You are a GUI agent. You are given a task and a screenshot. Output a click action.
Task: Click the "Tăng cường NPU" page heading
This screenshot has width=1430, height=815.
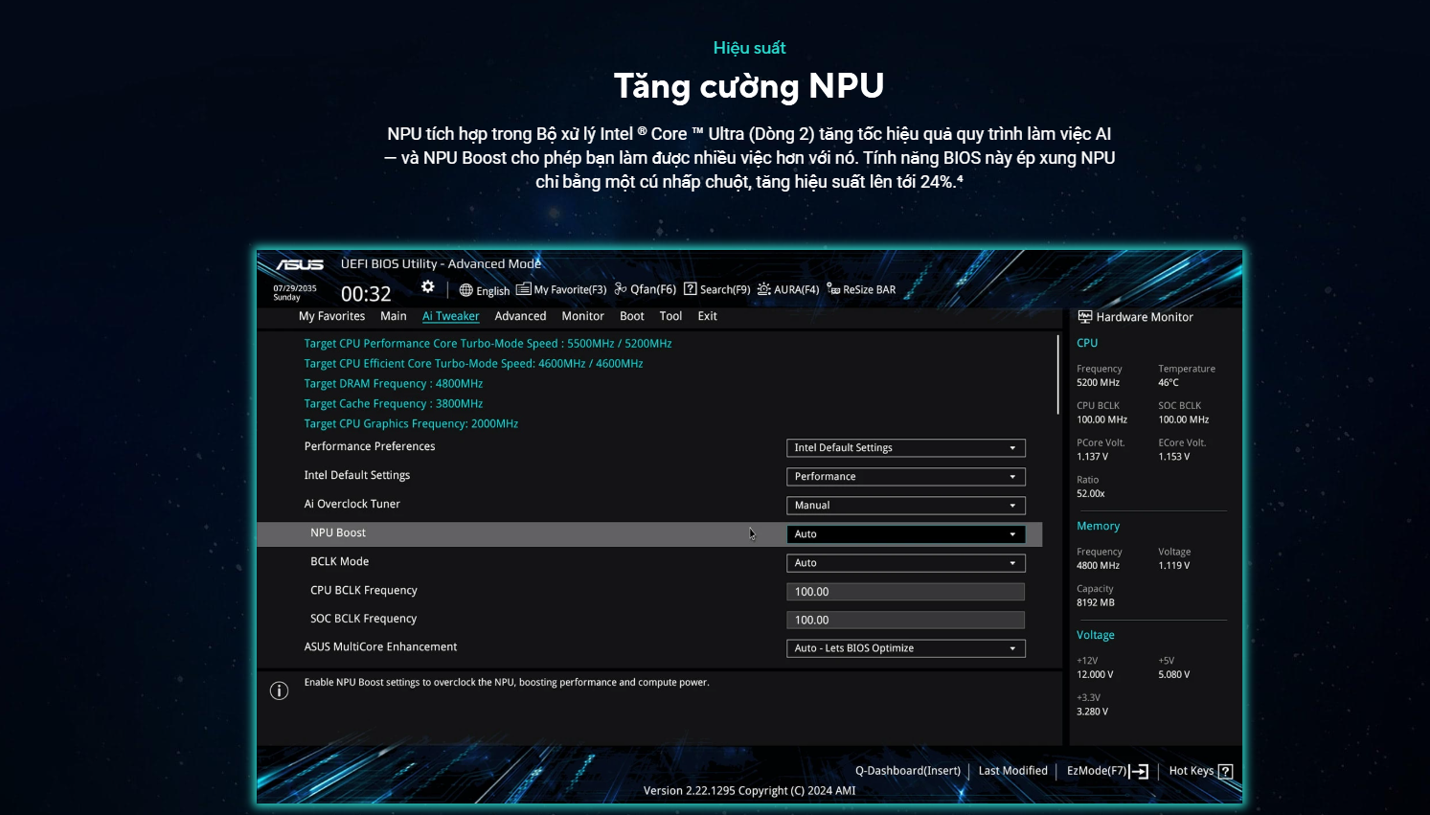point(749,86)
